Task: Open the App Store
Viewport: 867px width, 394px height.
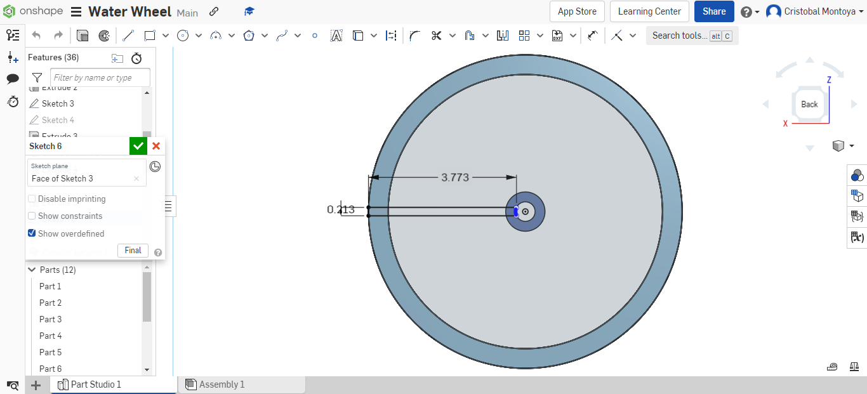Action: pyautogui.click(x=577, y=11)
